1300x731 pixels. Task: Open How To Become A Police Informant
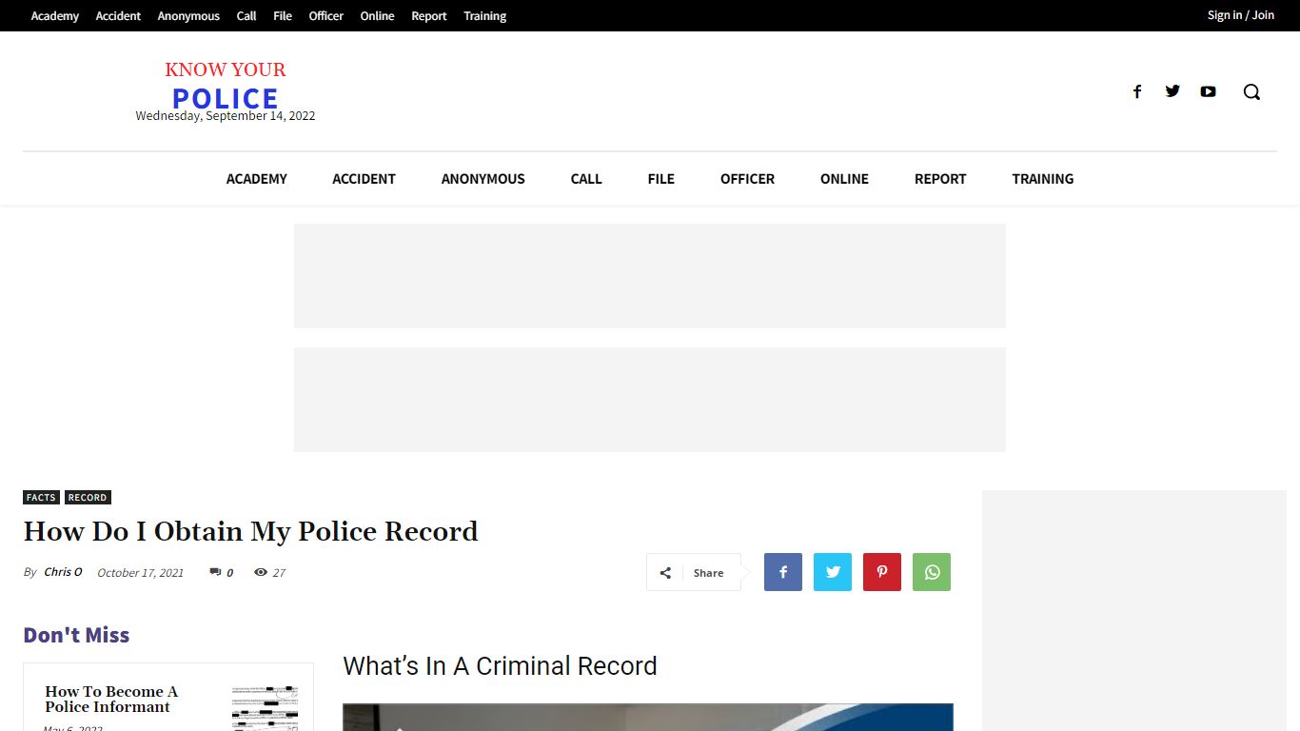click(111, 700)
